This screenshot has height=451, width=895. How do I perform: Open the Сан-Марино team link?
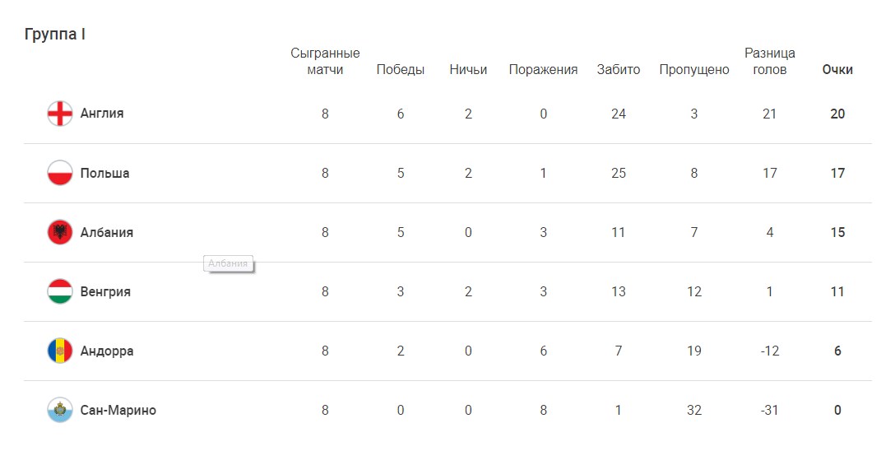[x=118, y=410]
